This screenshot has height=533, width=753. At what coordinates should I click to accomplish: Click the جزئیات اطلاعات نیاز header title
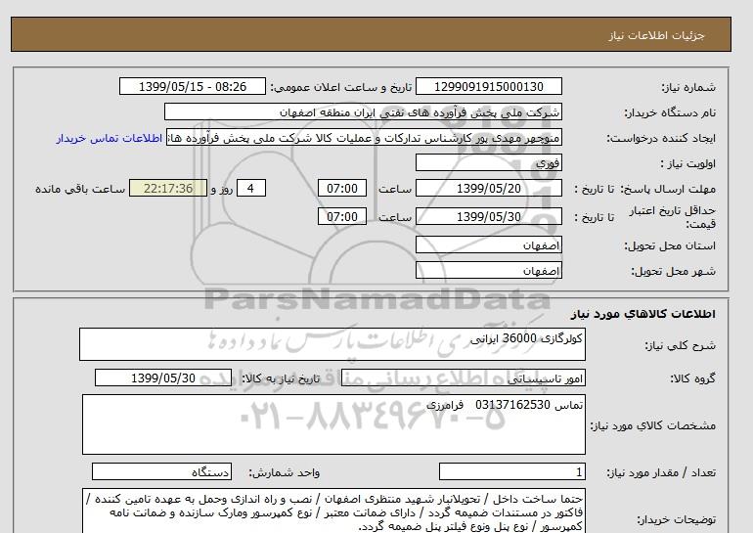pos(656,35)
